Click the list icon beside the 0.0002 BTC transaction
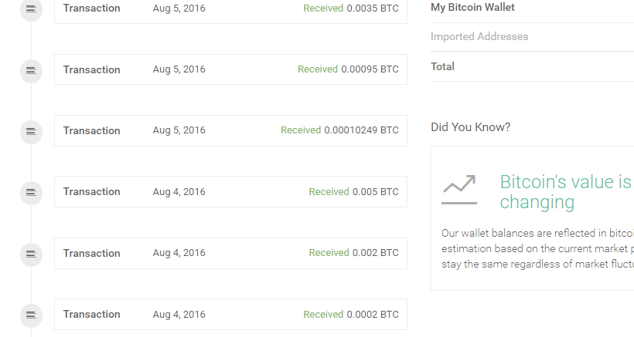Image resolution: width=634 pixels, height=337 pixels. (x=31, y=315)
